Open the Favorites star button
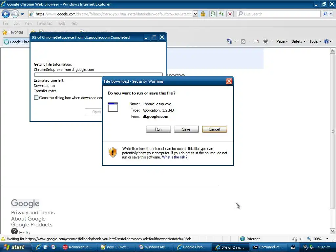The width and height of the screenshot is (336, 252). tap(13, 32)
